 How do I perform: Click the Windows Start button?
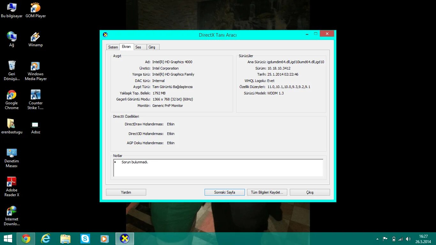8,239
